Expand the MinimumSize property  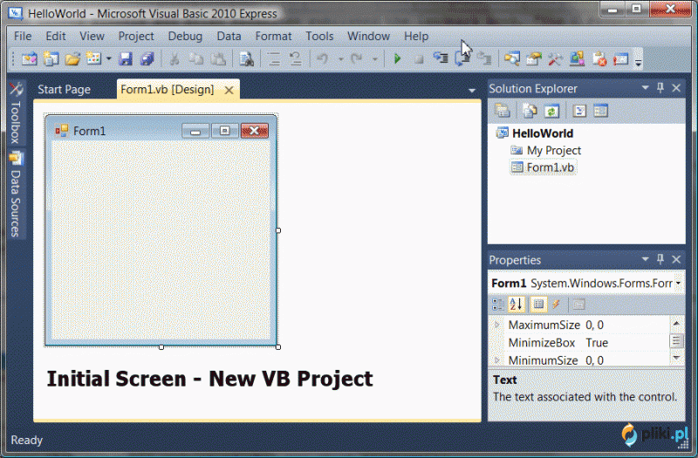(497, 359)
